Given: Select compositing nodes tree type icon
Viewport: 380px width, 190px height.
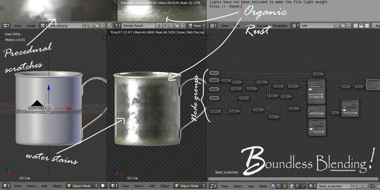Looking at the screenshot, I should [279, 186].
